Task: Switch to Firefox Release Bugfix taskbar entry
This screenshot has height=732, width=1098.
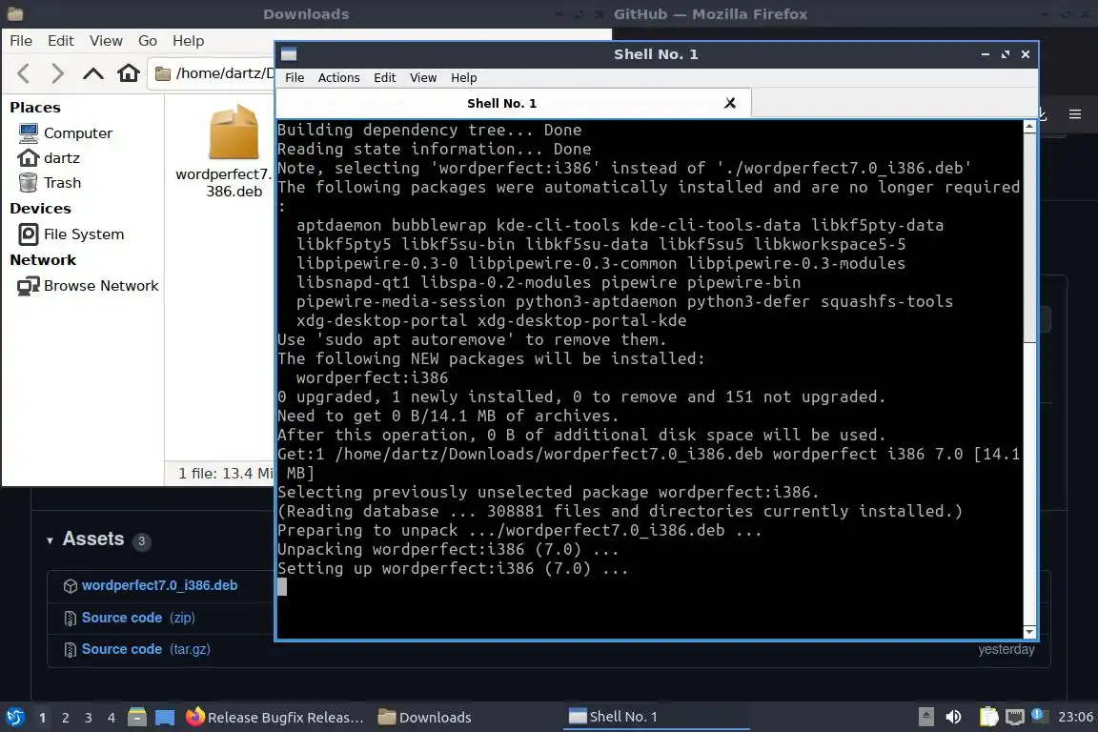Action: point(275,718)
